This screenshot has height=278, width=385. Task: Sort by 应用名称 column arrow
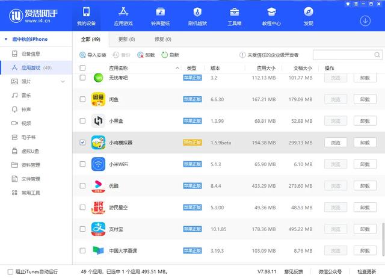tap(177, 68)
